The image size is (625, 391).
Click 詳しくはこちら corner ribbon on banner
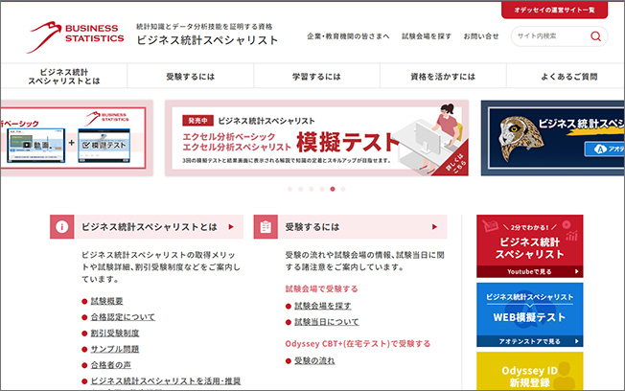click(455, 162)
